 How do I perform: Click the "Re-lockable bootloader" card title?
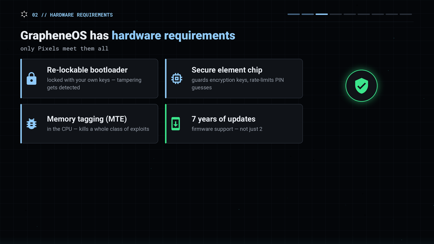click(x=87, y=70)
